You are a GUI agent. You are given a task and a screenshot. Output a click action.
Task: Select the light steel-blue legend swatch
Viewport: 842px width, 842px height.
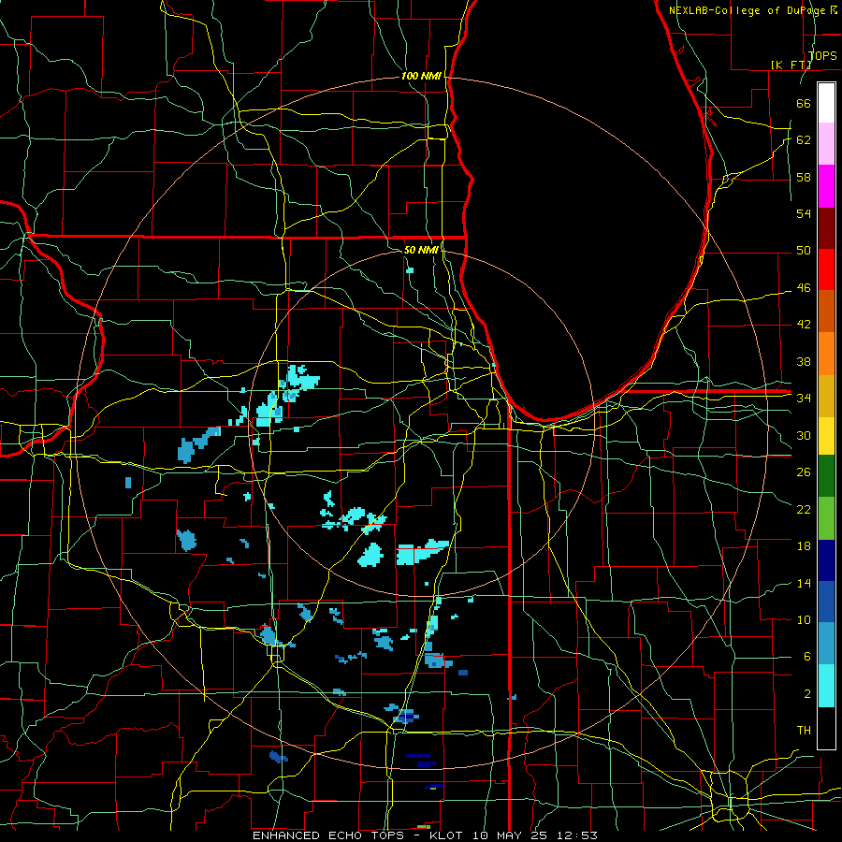click(826, 644)
